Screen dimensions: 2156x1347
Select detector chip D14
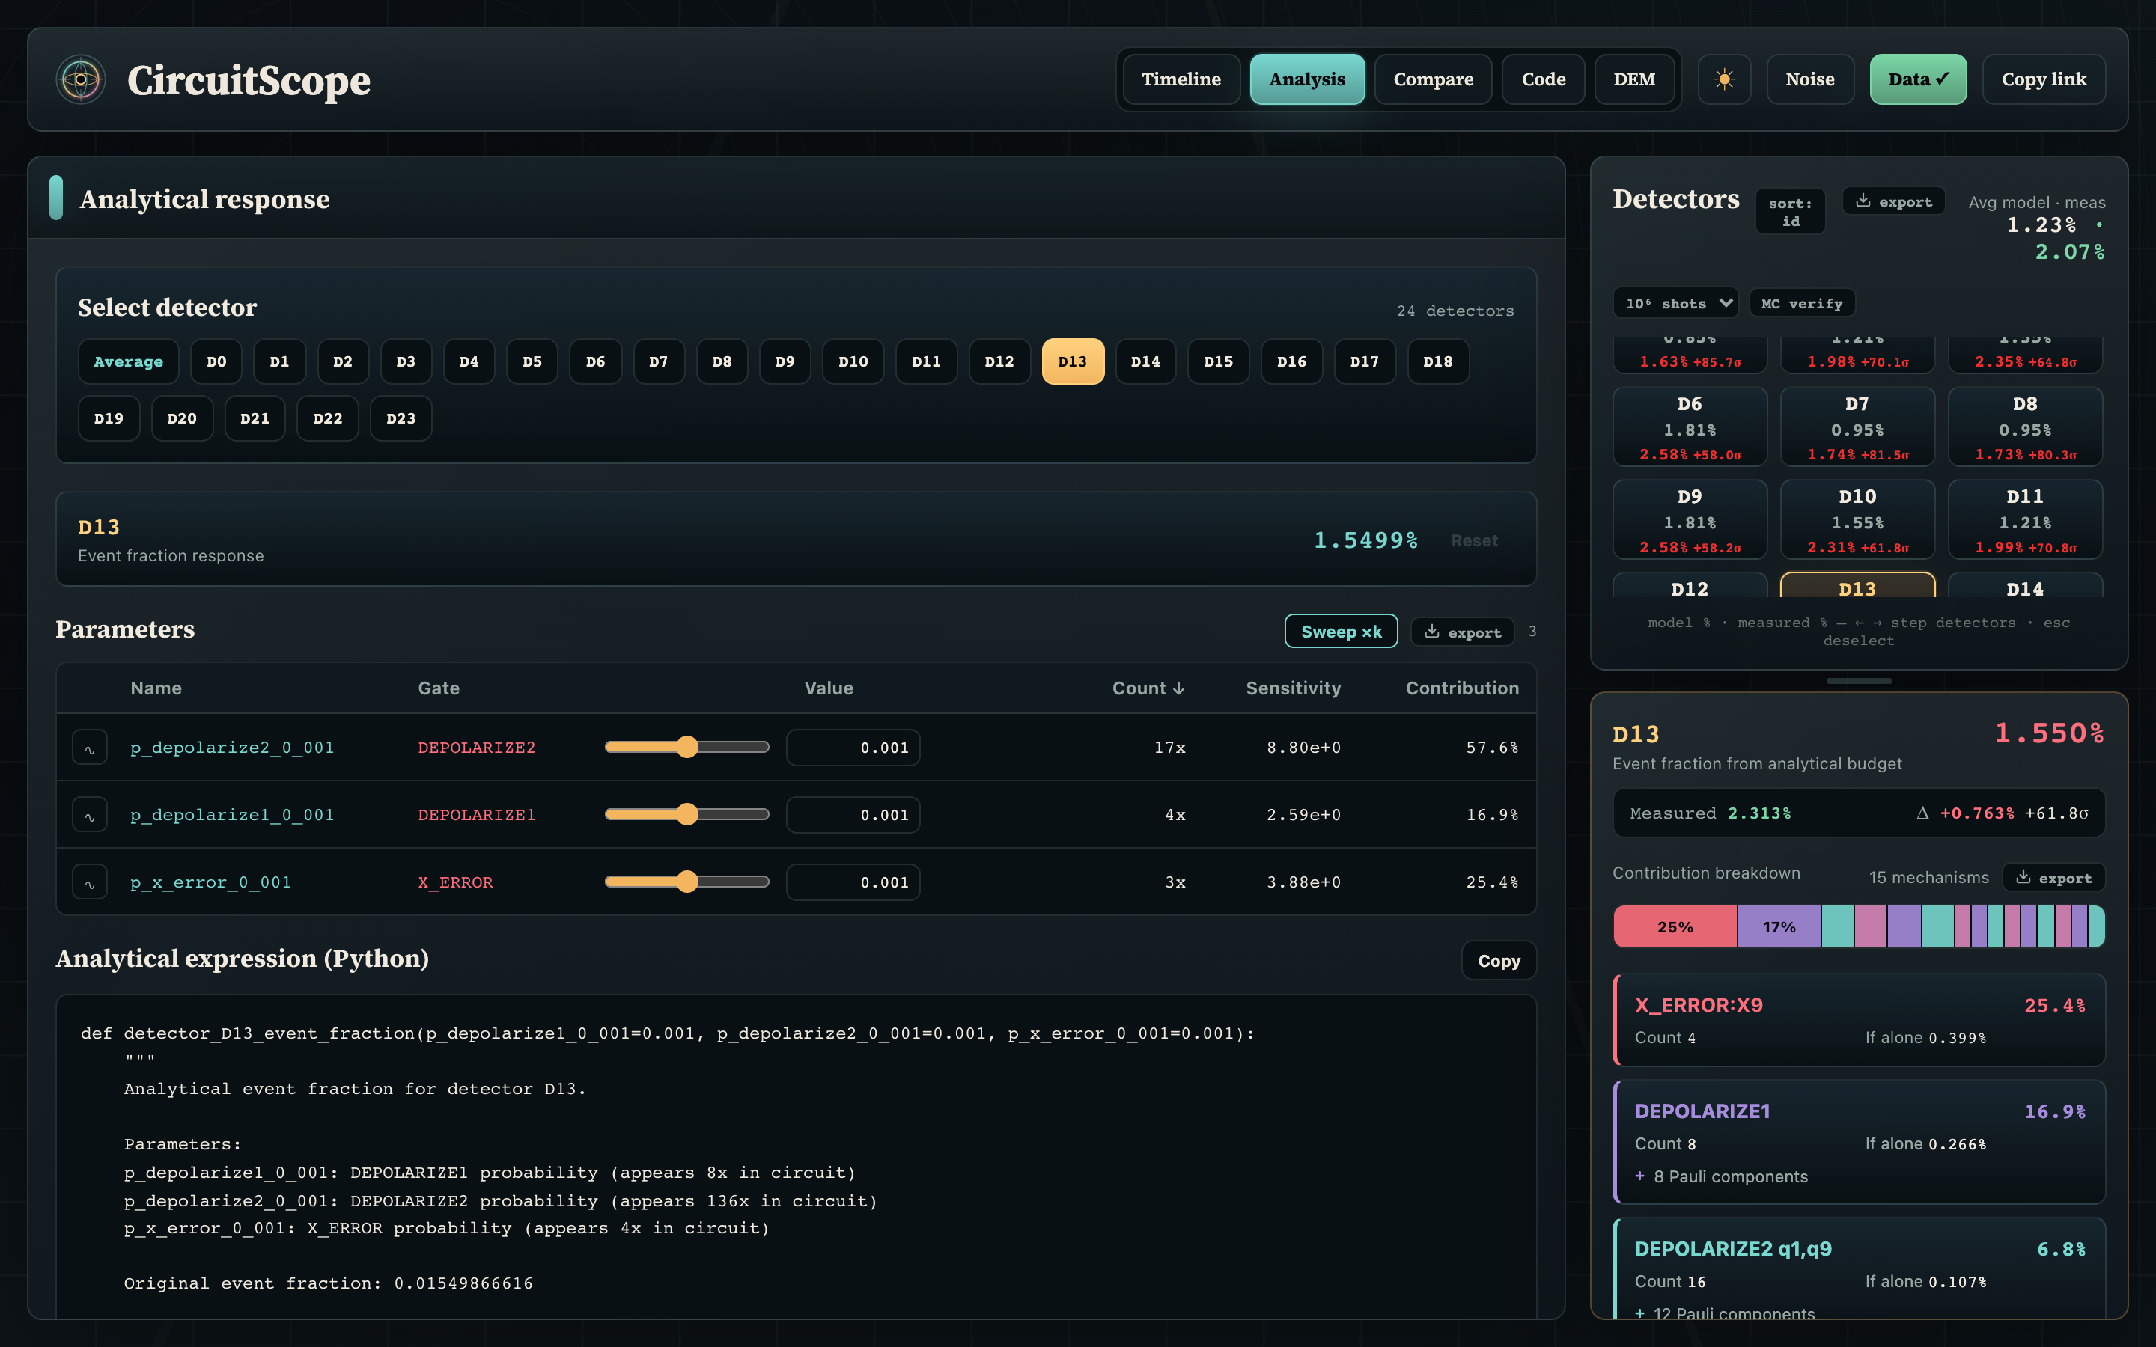click(1145, 361)
